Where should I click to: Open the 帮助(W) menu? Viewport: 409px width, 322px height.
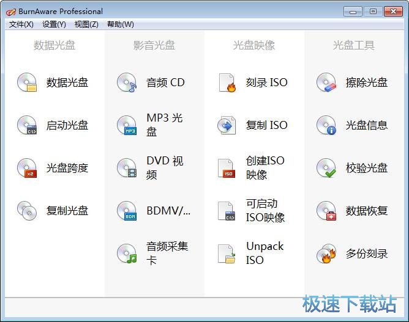[x=121, y=24]
